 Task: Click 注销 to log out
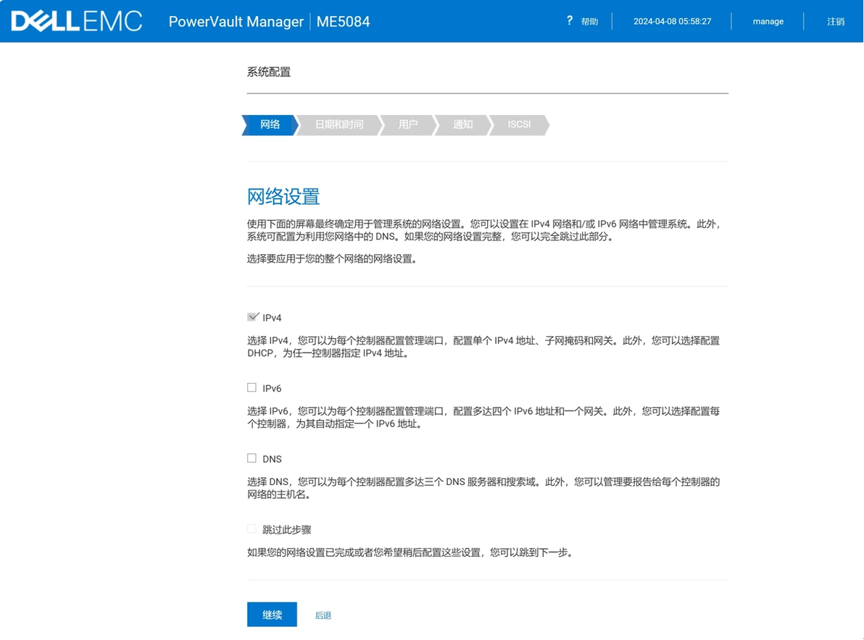[x=835, y=22]
